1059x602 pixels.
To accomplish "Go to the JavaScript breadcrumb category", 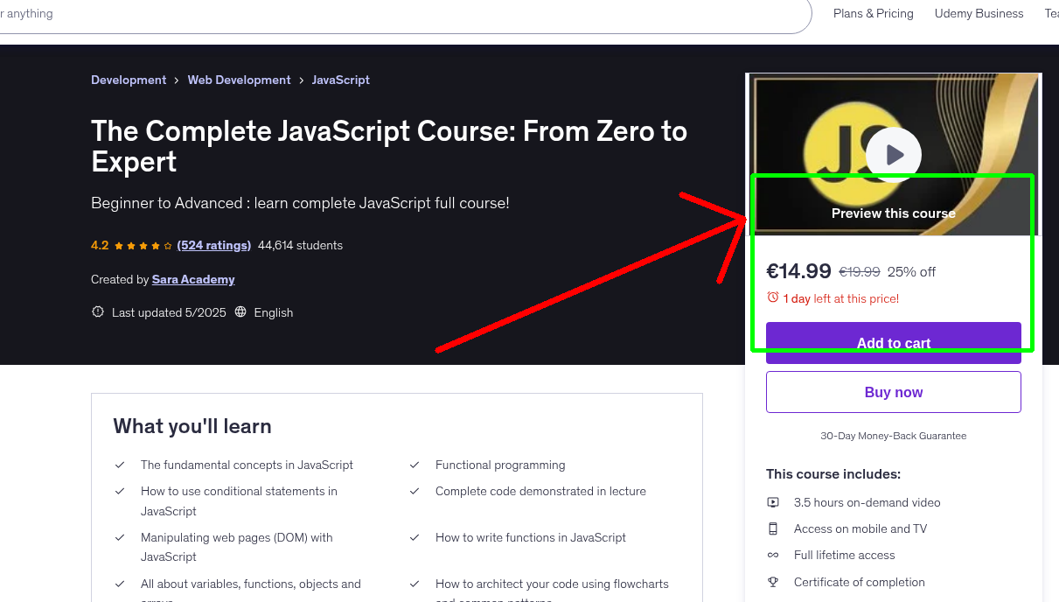I will [x=340, y=80].
